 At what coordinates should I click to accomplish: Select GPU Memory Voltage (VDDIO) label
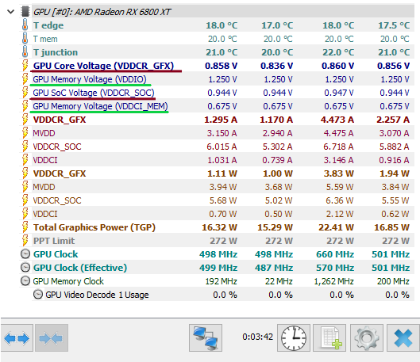90,79
